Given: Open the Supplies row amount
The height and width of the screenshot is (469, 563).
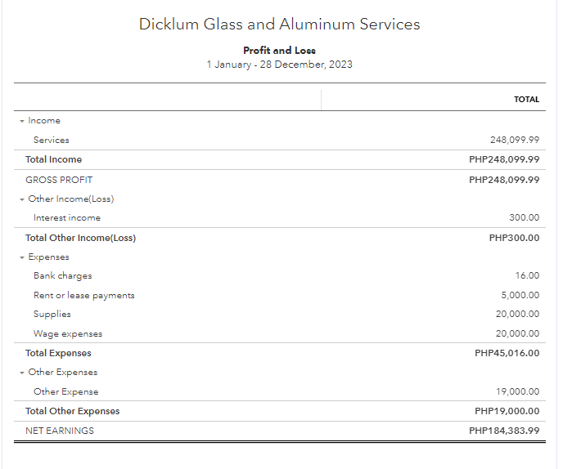Looking at the screenshot, I should tap(518, 315).
